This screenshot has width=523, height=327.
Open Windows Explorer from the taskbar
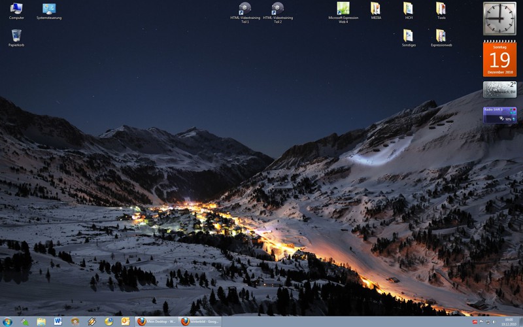pos(41,321)
